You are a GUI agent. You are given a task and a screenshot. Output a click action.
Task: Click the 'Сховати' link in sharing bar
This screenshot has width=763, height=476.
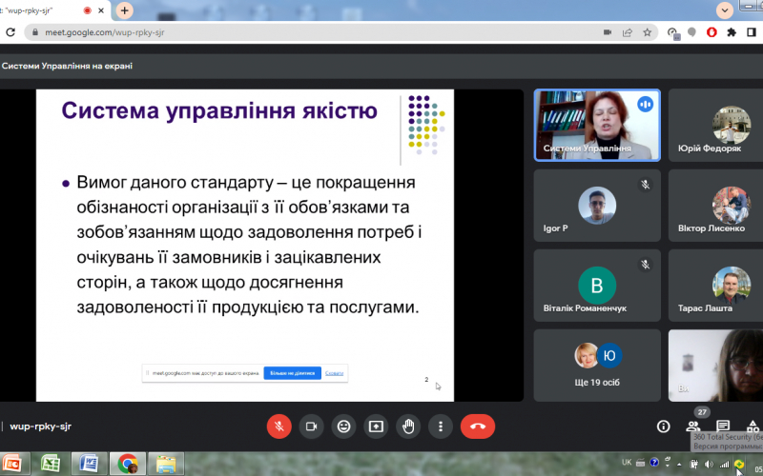335,373
